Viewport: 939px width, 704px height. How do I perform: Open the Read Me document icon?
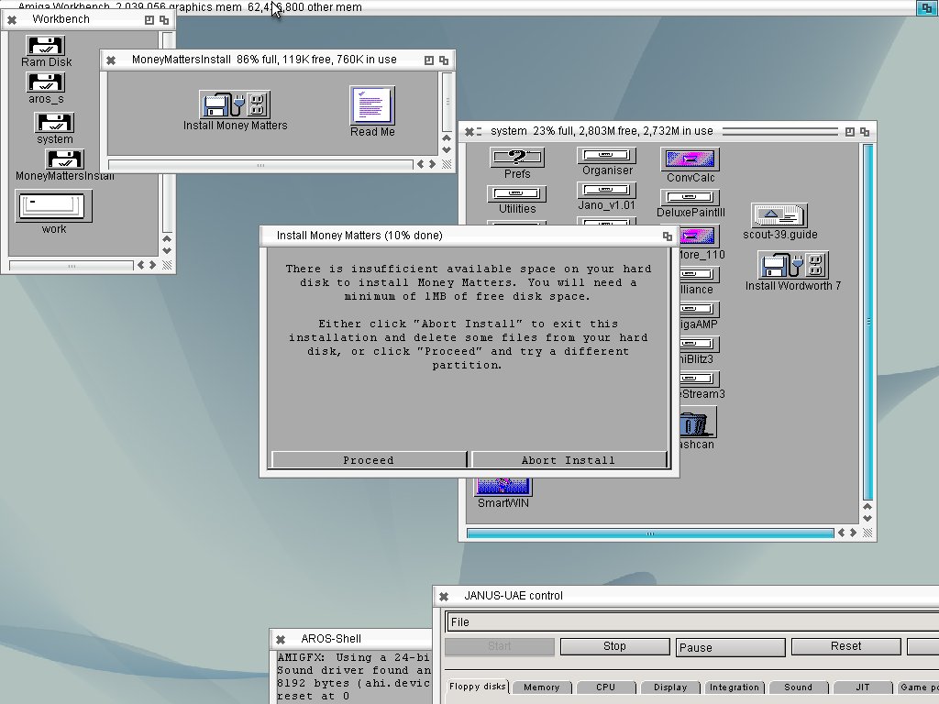point(372,105)
